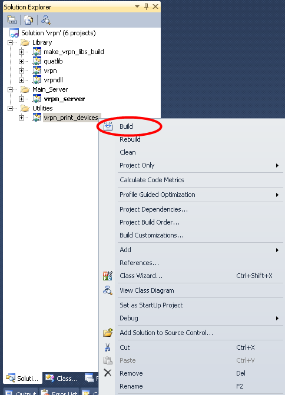Click the make_vrpn_libs_build project icon
The width and height of the screenshot is (285, 395).
[x=37, y=52]
